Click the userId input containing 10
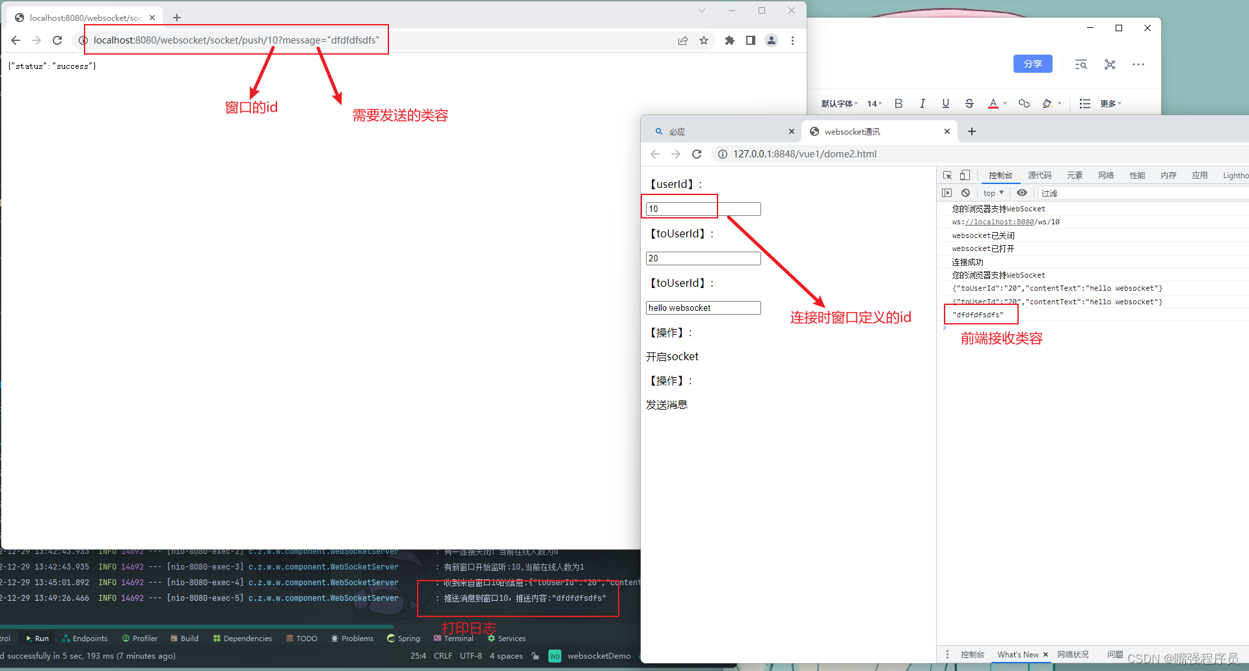Screen dimensions: 1249x671 [703, 209]
